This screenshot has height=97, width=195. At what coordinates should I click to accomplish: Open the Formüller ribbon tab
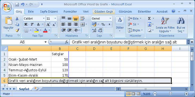click(70, 12)
